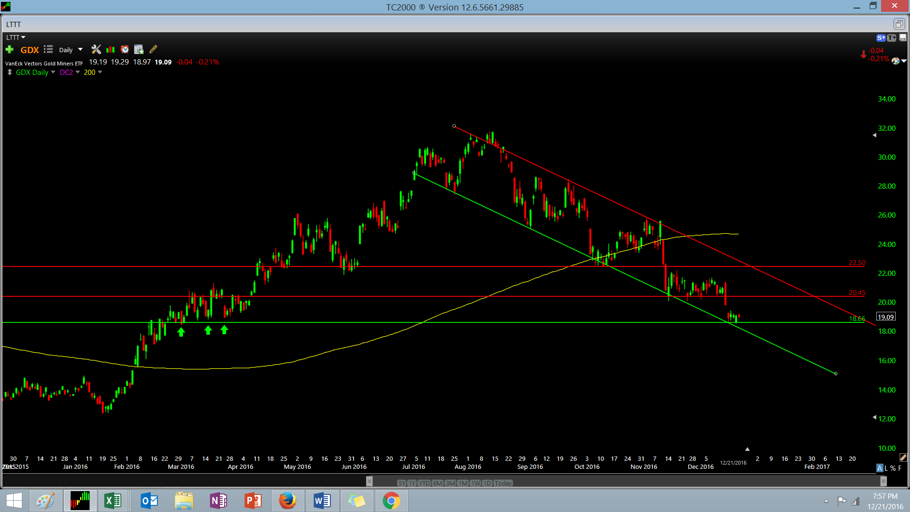910x512 pixels.
Task: Click the GDX ticker symbol
Action: tap(29, 50)
